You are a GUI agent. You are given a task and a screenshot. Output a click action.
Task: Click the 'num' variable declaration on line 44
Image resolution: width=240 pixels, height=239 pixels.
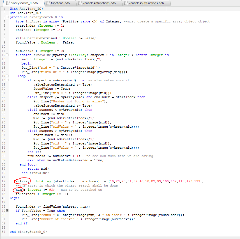(x=19, y=190)
